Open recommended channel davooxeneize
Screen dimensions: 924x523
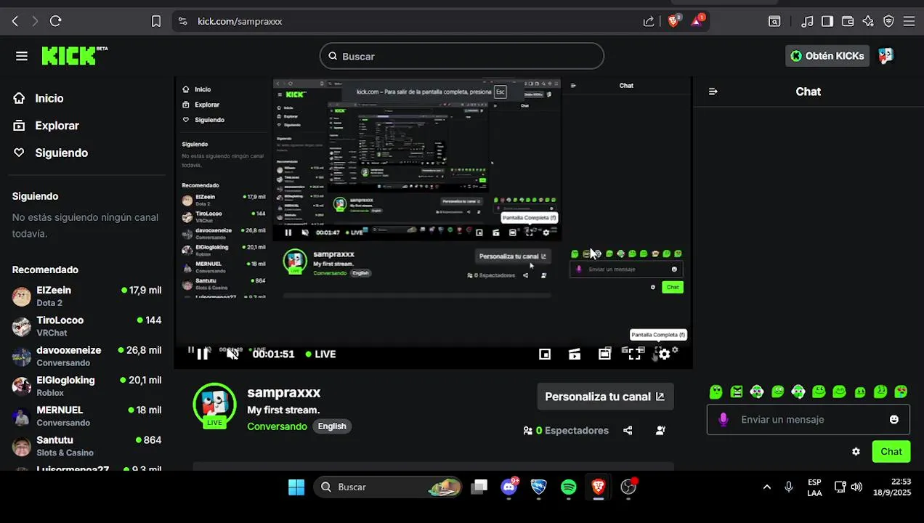click(x=86, y=356)
